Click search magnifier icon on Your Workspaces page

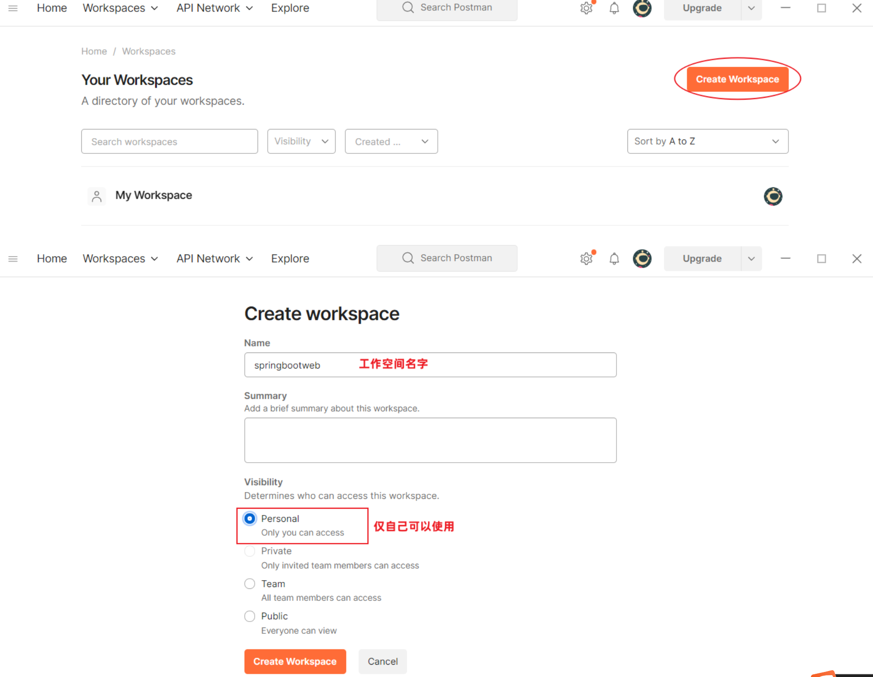tap(408, 7)
